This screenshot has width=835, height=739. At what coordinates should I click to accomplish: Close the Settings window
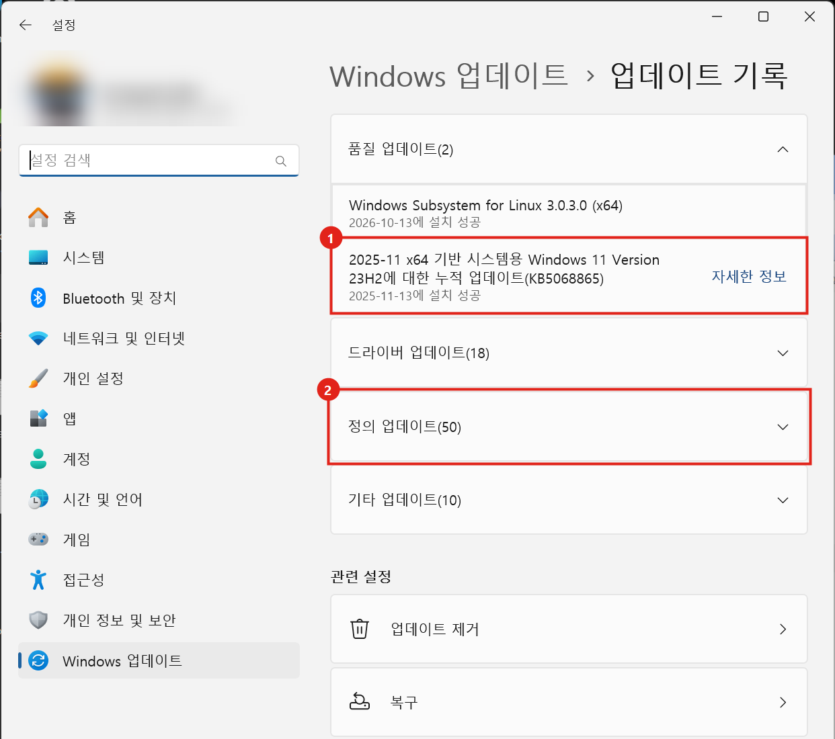point(809,17)
